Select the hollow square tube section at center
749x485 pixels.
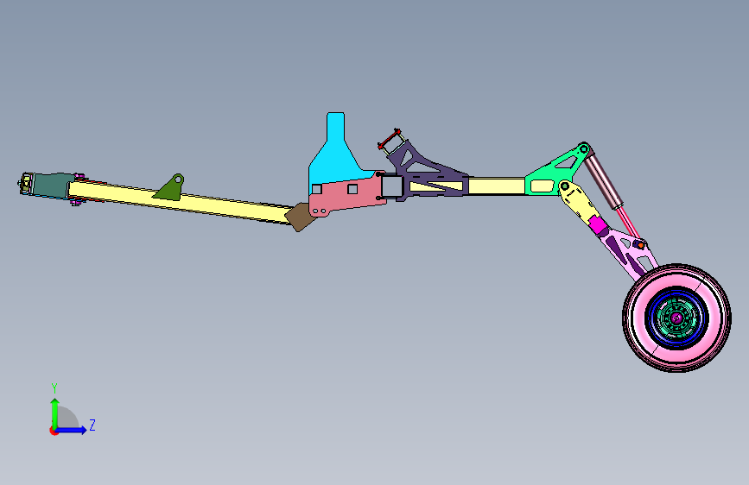pos(390,186)
